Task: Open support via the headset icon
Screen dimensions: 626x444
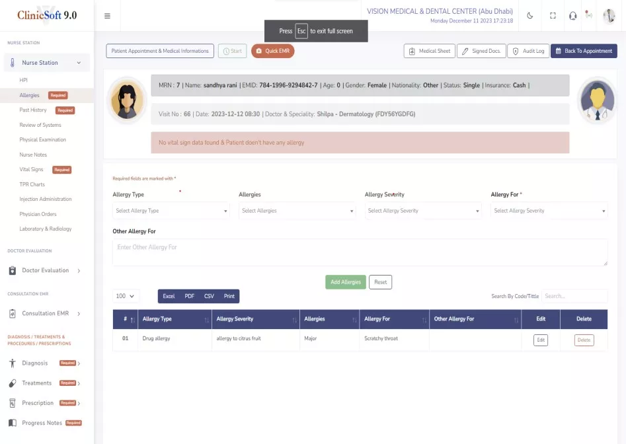Action: pyautogui.click(x=572, y=16)
